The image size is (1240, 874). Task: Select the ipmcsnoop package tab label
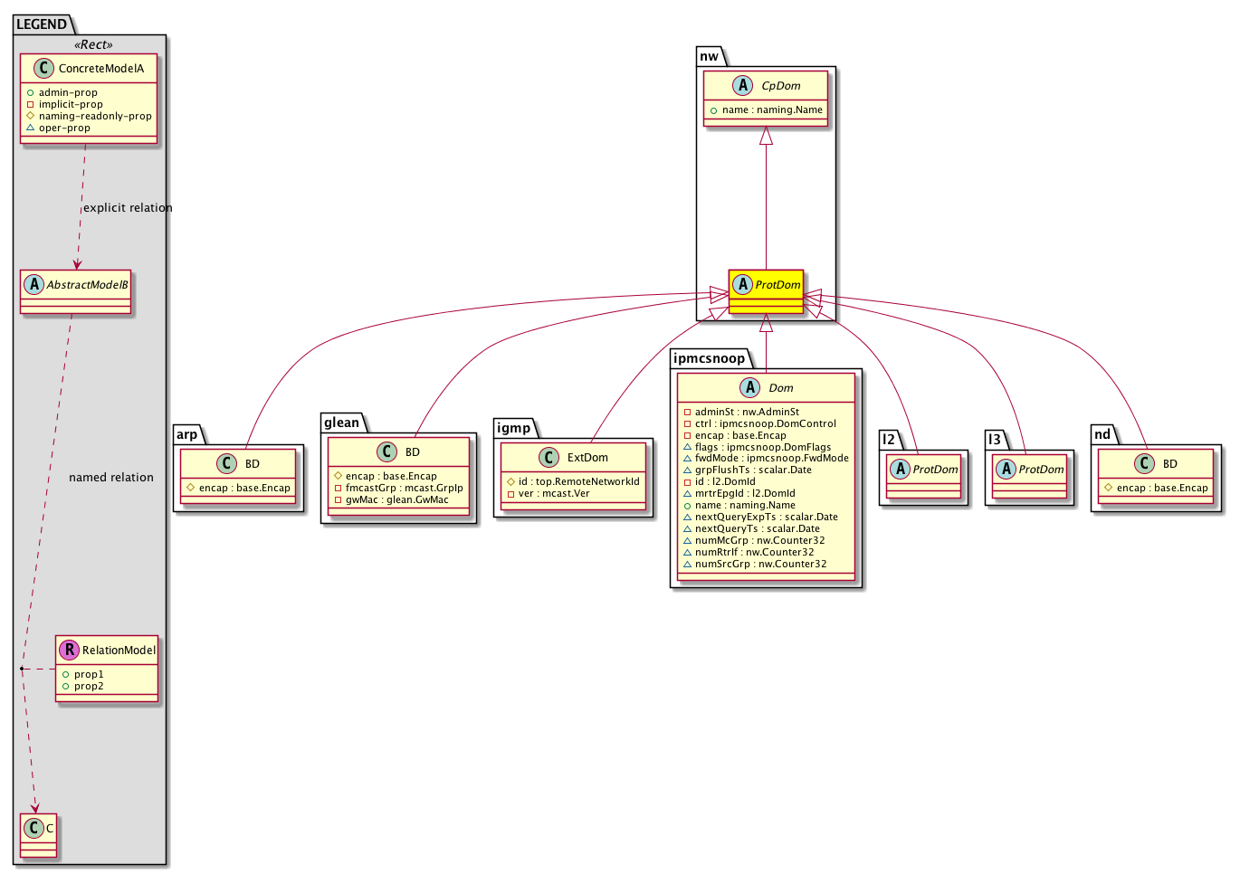[709, 358]
